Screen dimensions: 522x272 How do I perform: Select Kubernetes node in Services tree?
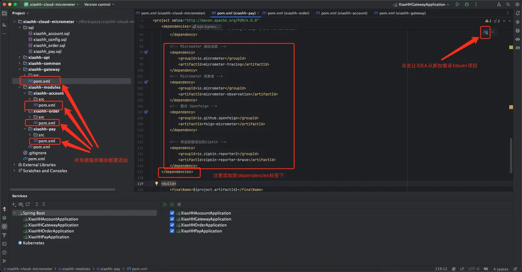point(31,243)
